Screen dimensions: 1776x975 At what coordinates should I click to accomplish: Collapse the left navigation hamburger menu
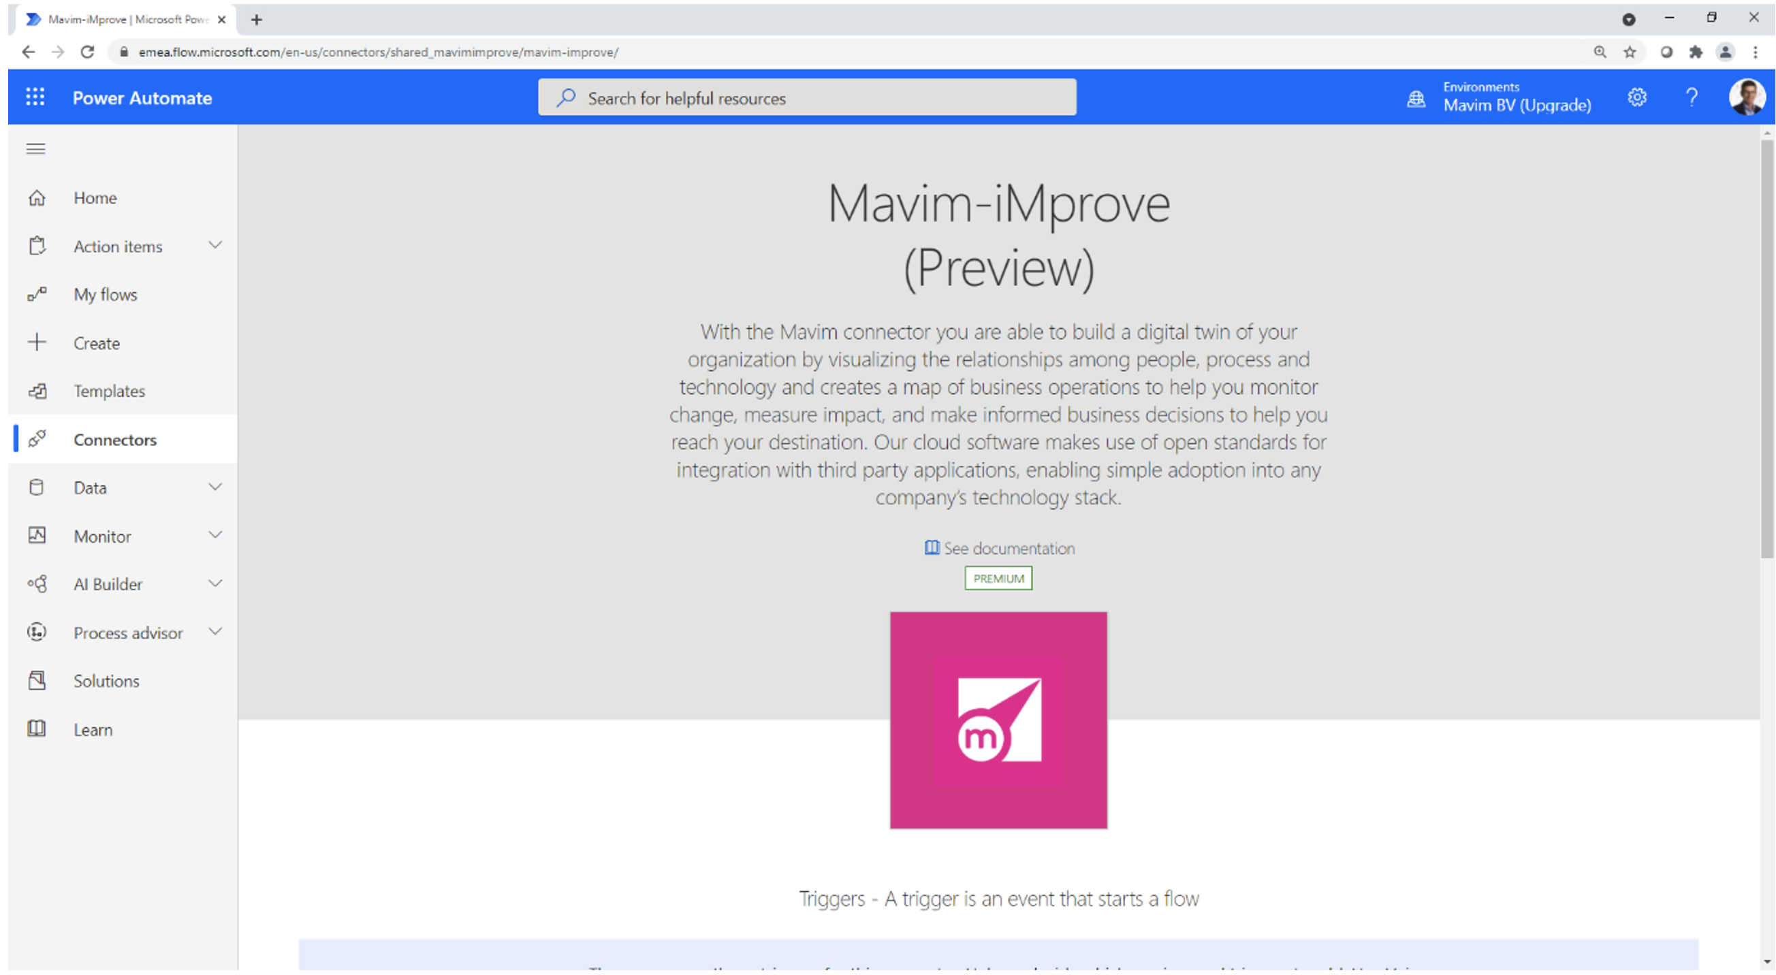(x=36, y=149)
